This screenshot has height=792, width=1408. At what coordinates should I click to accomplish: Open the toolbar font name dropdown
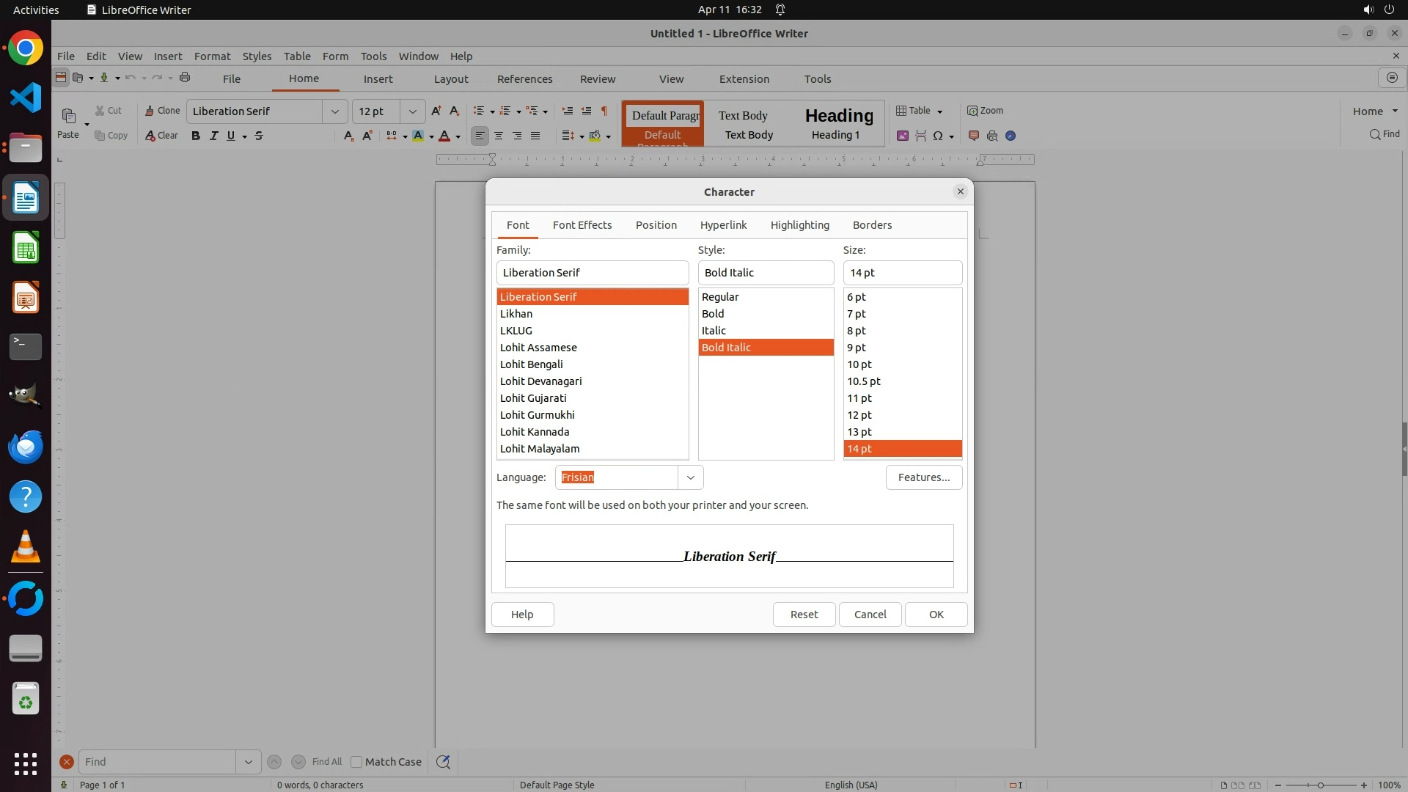[x=335, y=111]
